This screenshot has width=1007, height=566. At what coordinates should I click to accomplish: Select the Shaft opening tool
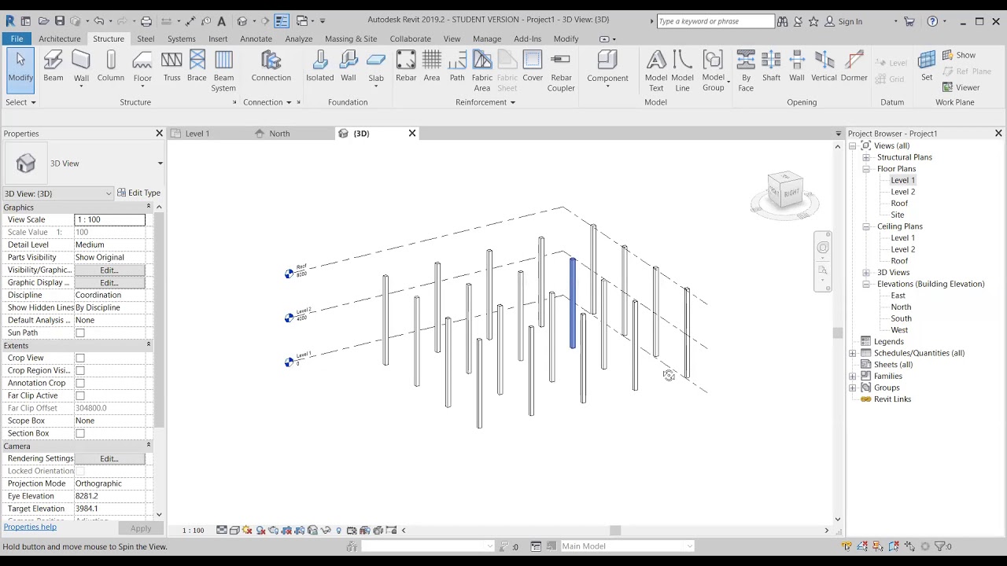(771, 67)
